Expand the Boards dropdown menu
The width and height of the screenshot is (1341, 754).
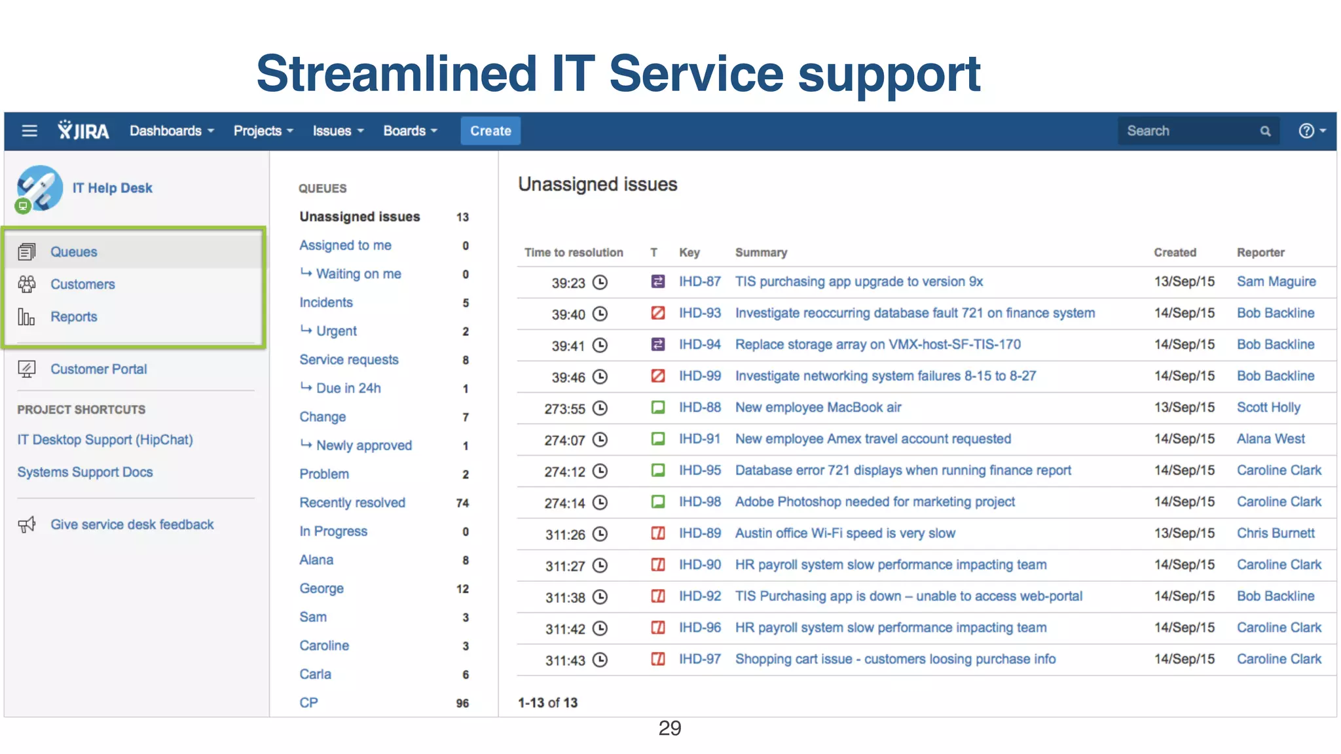point(410,131)
